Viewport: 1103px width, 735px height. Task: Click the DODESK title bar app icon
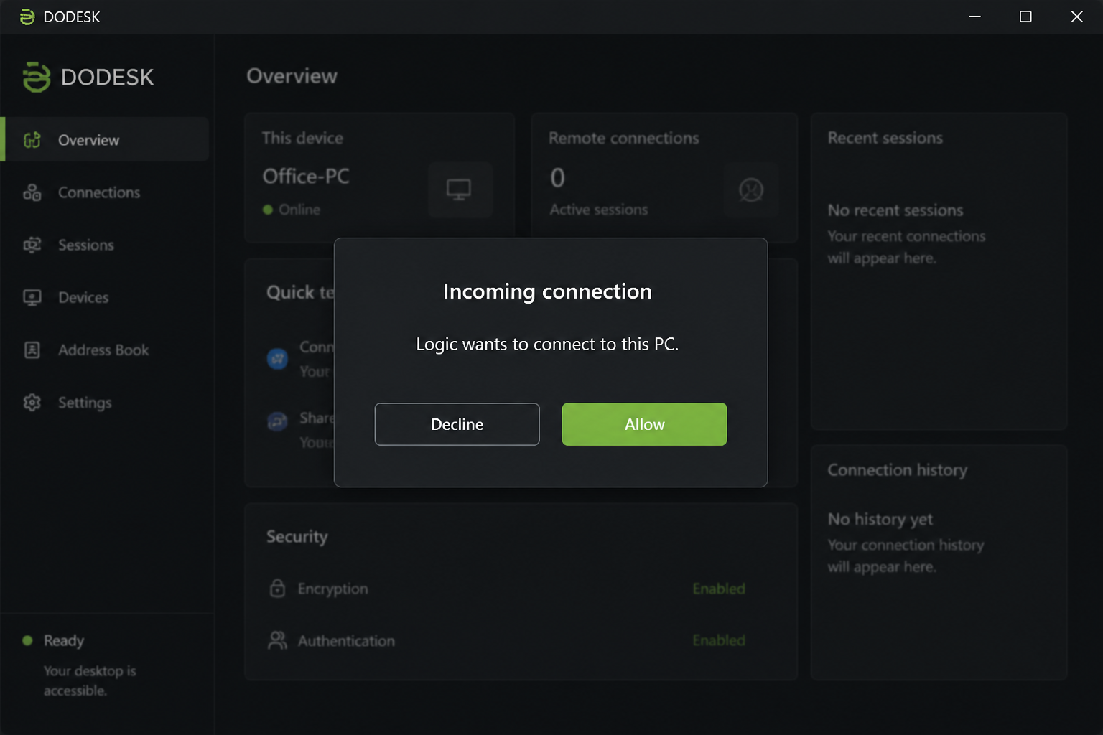tap(27, 17)
